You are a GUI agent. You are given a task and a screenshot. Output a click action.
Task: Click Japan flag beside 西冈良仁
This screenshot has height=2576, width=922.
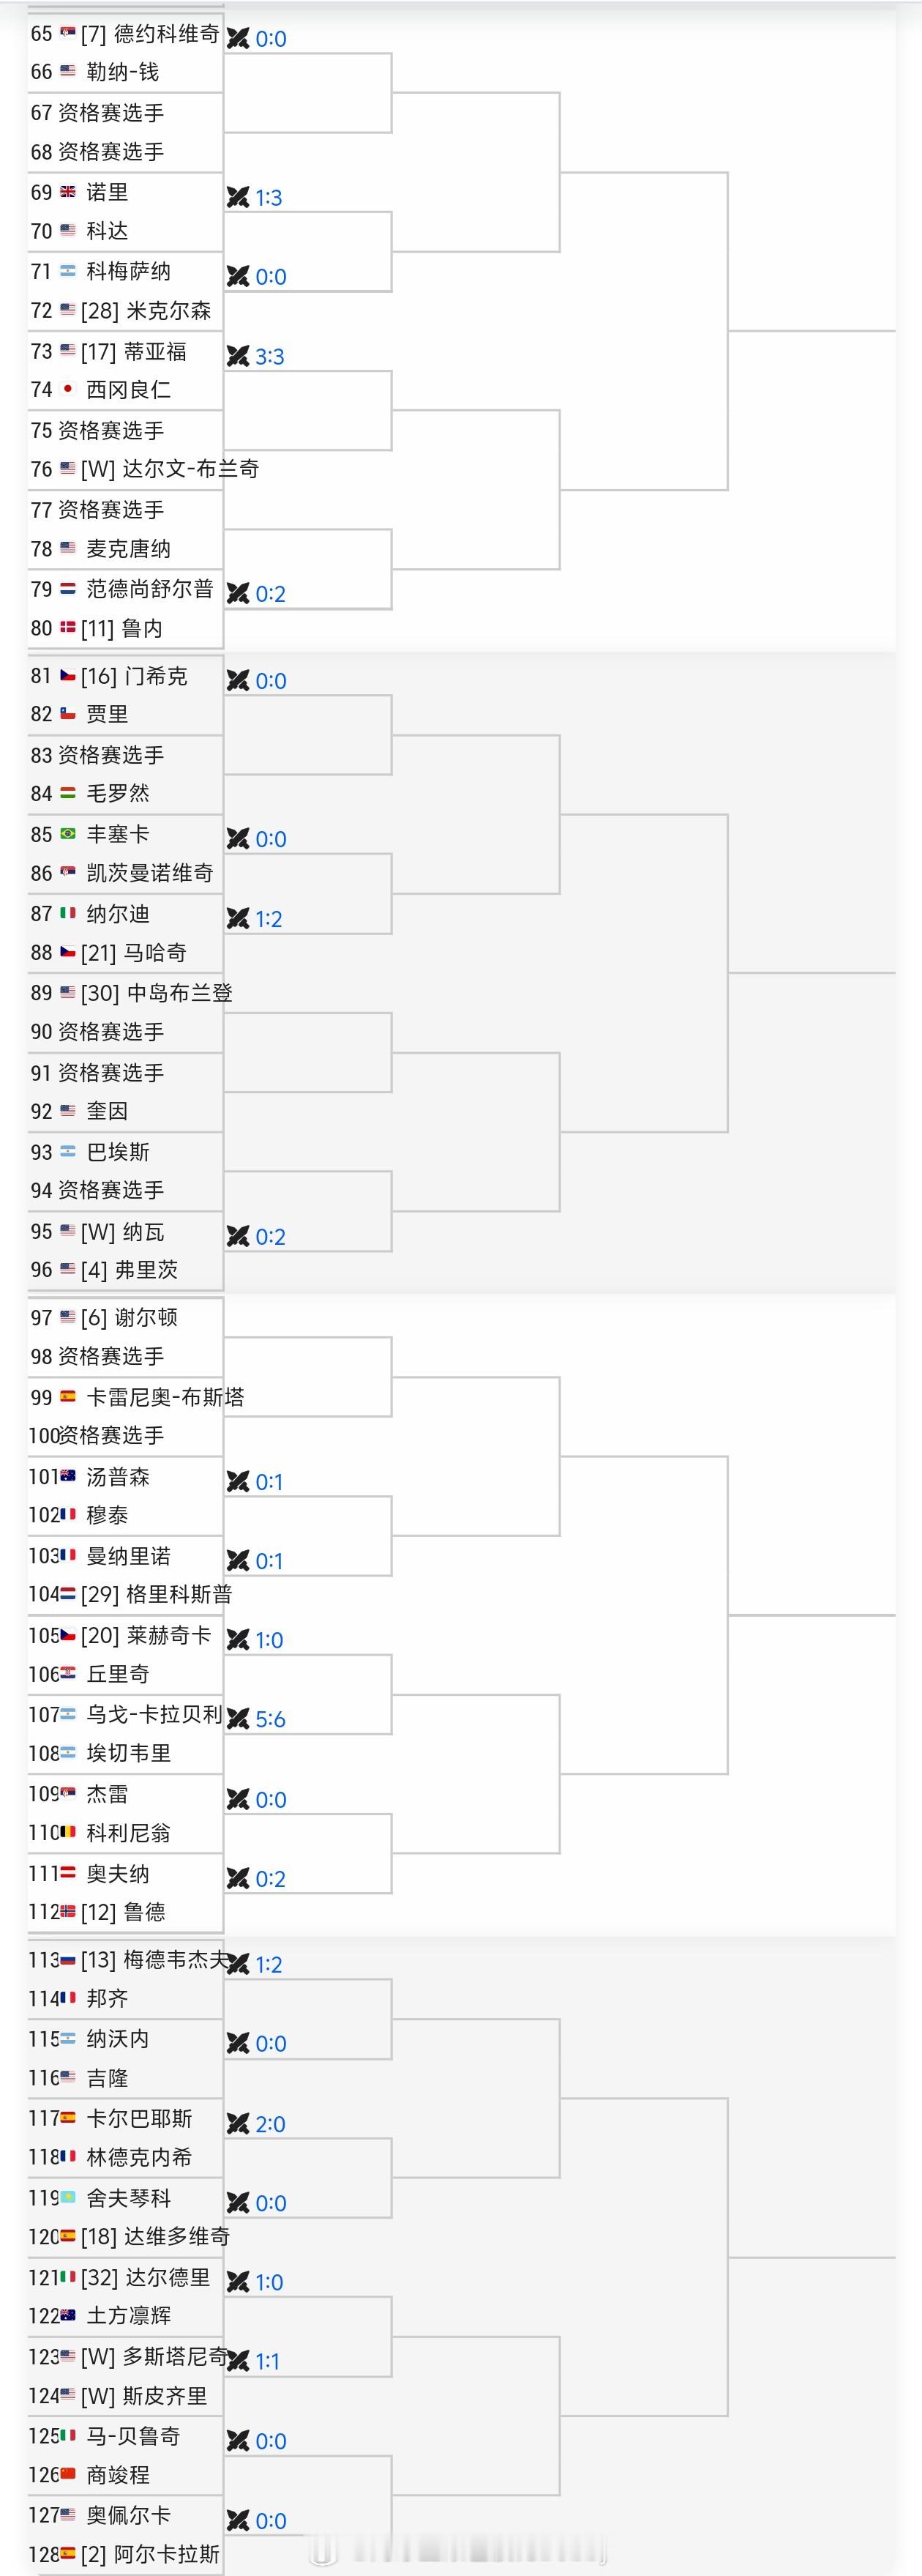coord(68,389)
